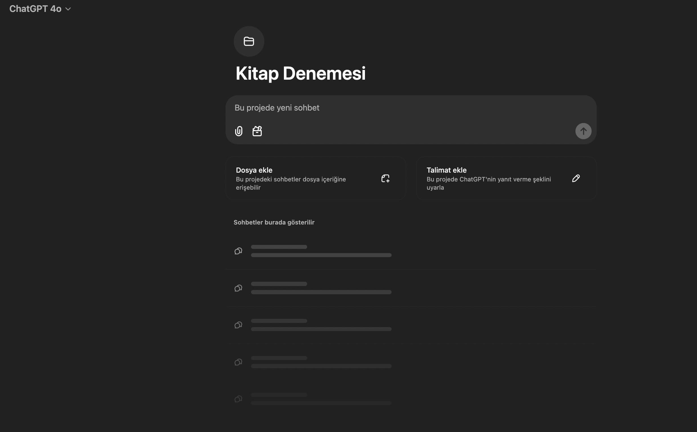Viewport: 697px width, 432px height.
Task: Click the fifth placeholder chat bubble icon
Action: (x=238, y=399)
